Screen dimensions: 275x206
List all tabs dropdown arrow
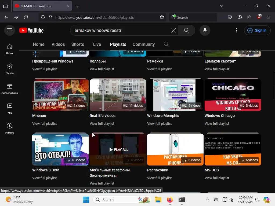click(222, 6)
